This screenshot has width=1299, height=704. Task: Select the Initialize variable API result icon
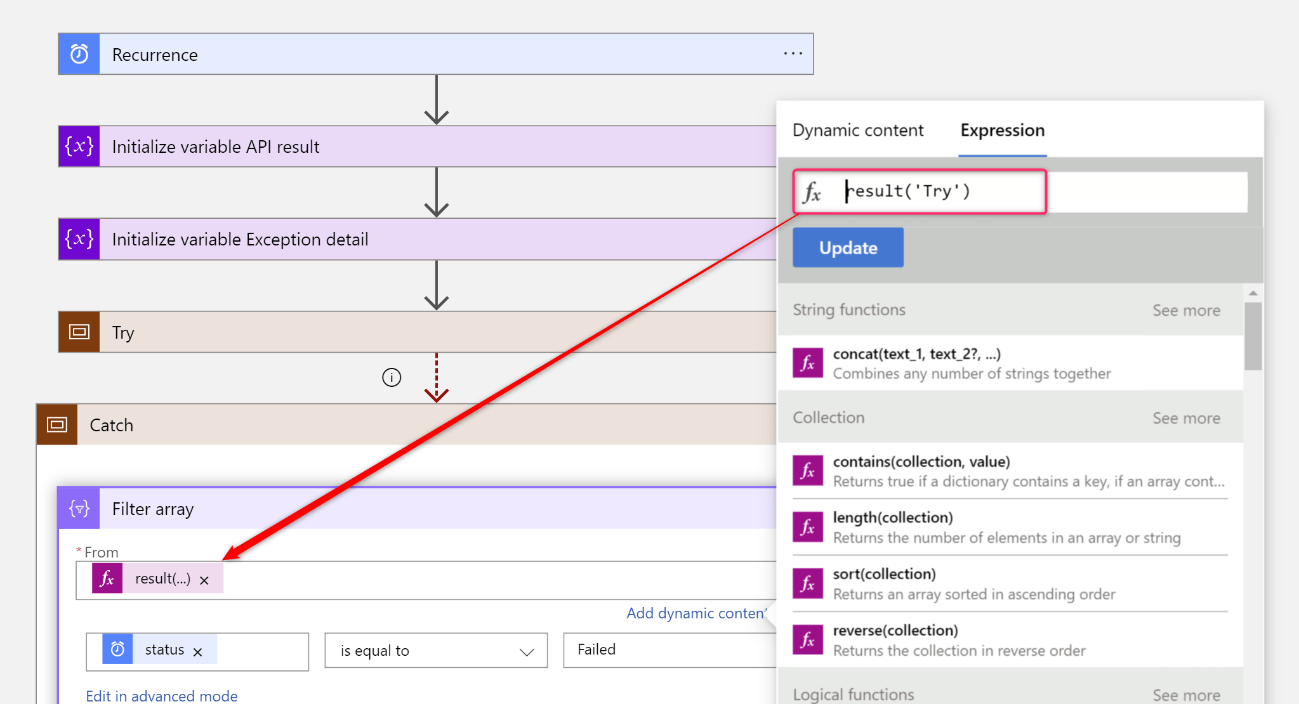click(x=78, y=146)
